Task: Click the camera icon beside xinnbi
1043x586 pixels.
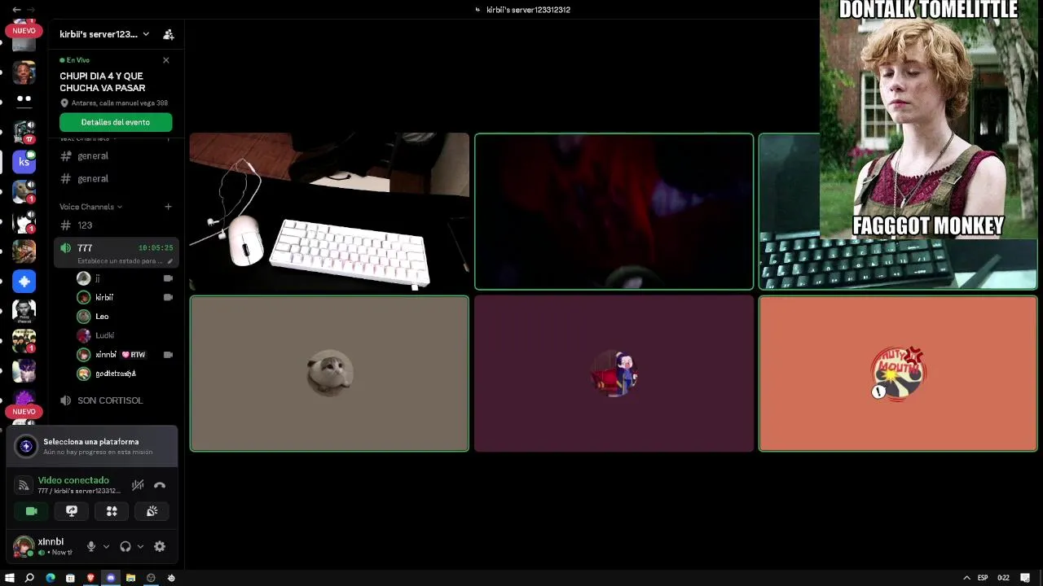Action: coord(168,355)
